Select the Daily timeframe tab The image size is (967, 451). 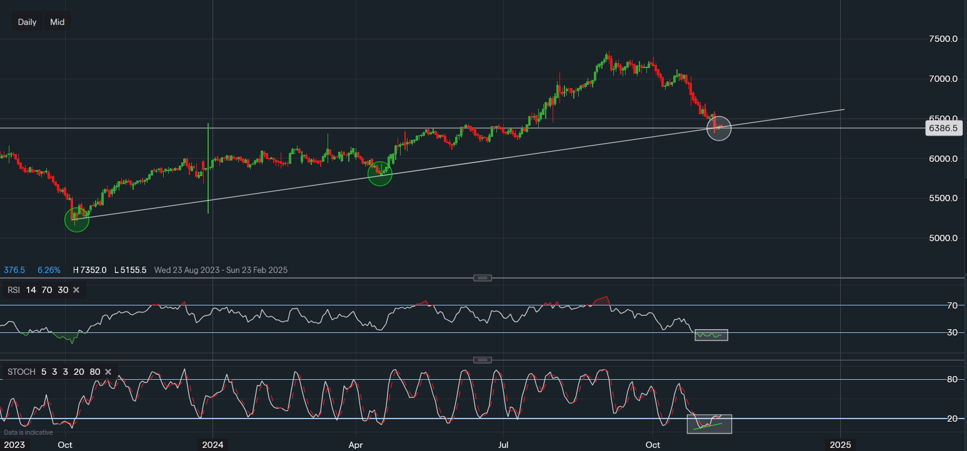click(x=27, y=21)
